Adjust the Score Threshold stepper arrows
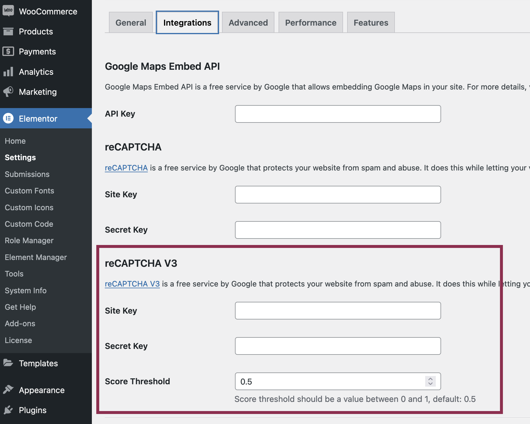The width and height of the screenshot is (530, 424). 430,381
